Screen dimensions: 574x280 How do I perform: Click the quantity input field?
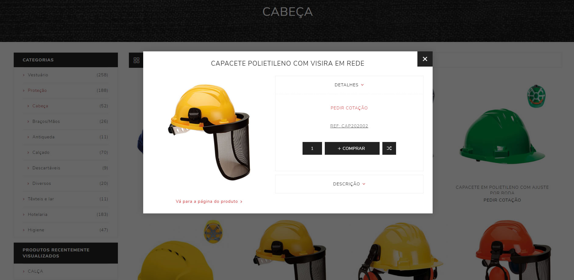click(312, 148)
